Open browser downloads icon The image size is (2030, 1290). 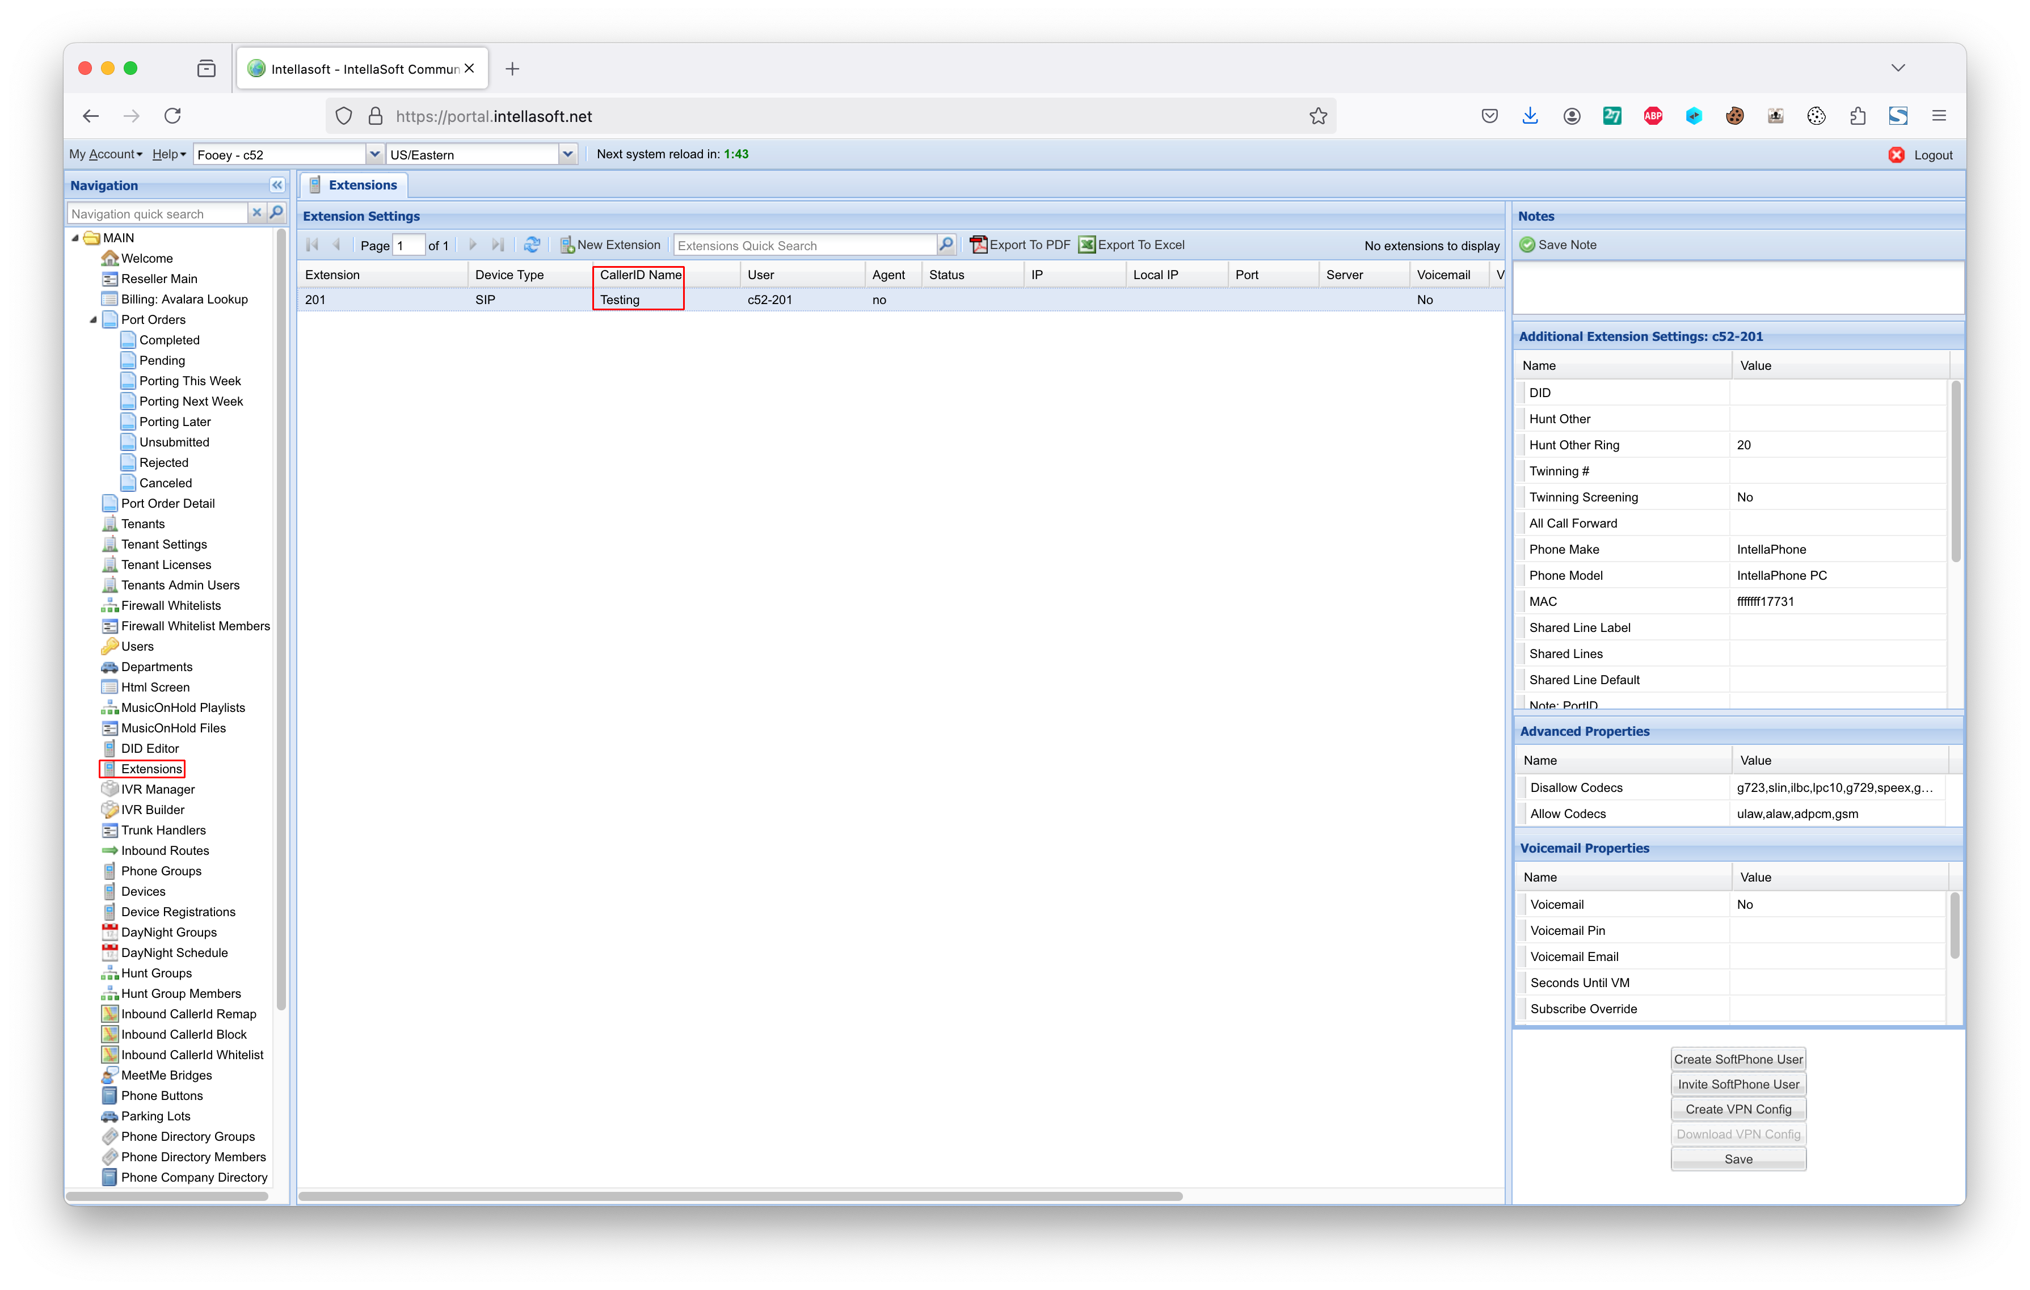coord(1530,116)
